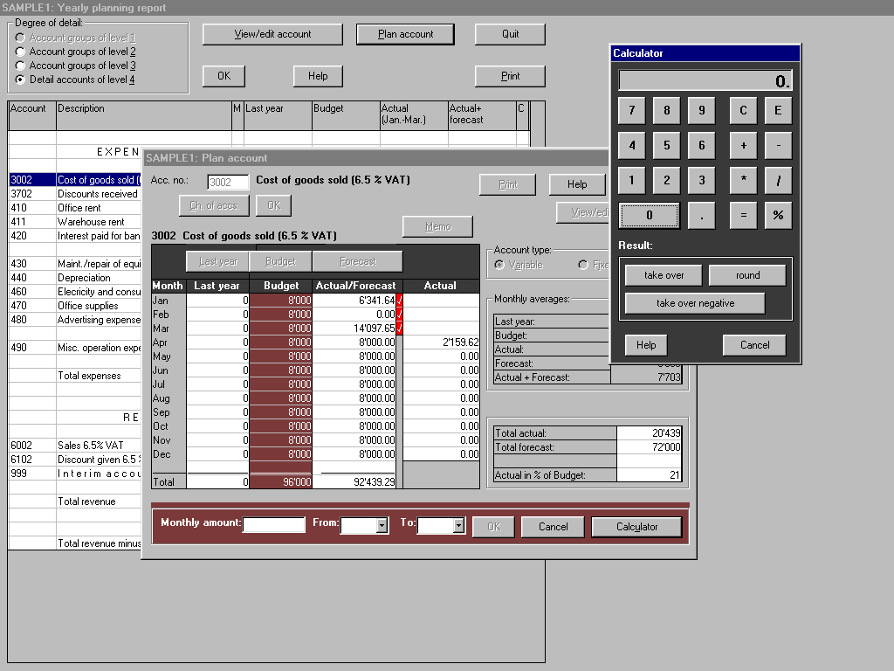
Task: Select Account groups of level 2
Action: (21, 52)
